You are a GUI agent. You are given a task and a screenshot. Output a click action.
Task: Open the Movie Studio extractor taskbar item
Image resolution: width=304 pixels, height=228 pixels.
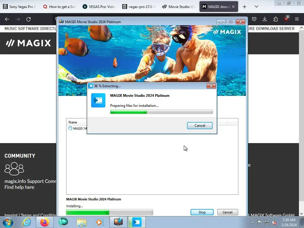pos(137,222)
